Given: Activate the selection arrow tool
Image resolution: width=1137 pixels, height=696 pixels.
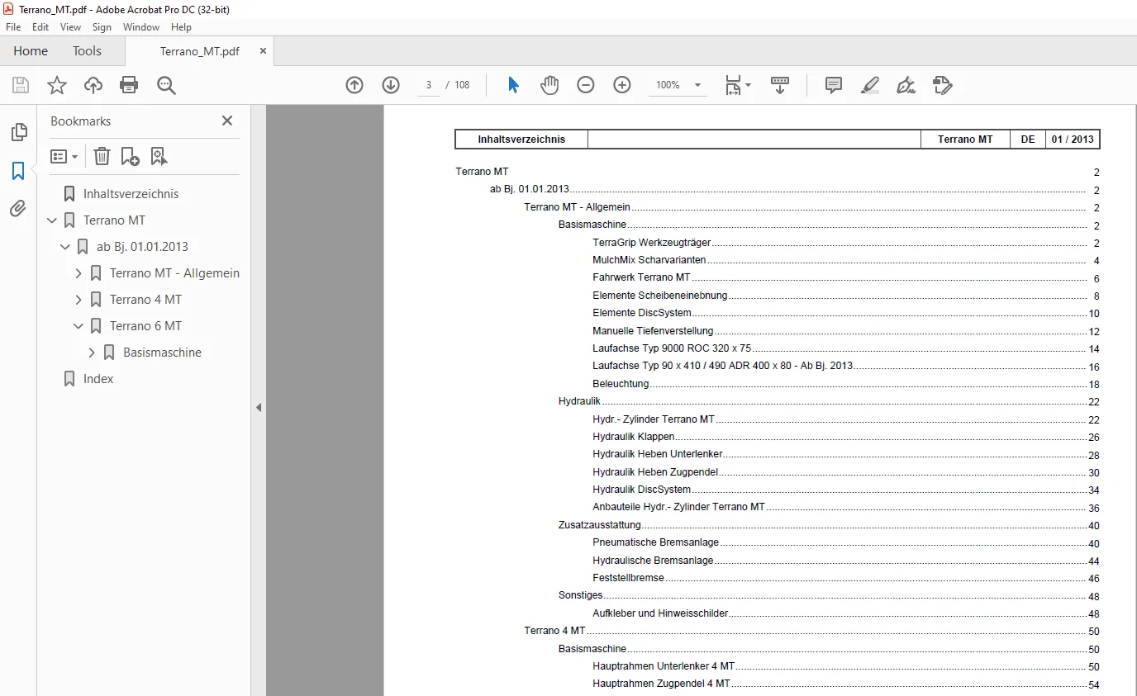Looking at the screenshot, I should (513, 85).
